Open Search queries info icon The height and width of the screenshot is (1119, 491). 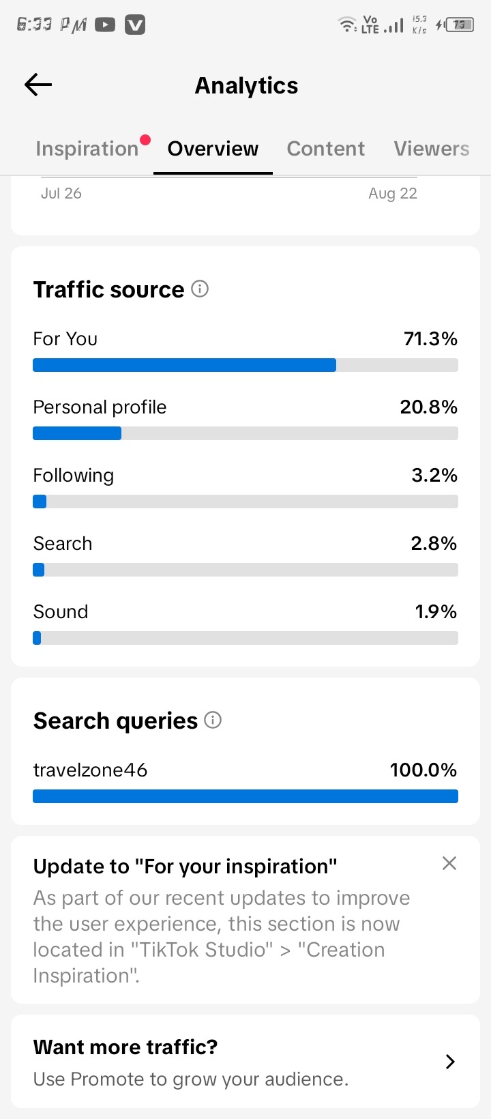click(213, 720)
